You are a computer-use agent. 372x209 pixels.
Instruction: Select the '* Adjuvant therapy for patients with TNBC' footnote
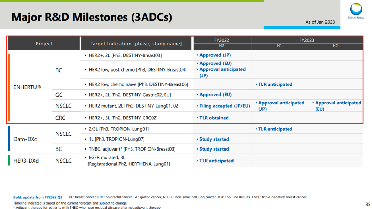click(87, 207)
